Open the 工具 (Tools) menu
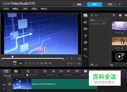 pos(25,9)
